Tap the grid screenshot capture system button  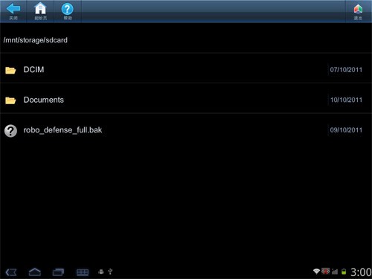(x=83, y=272)
